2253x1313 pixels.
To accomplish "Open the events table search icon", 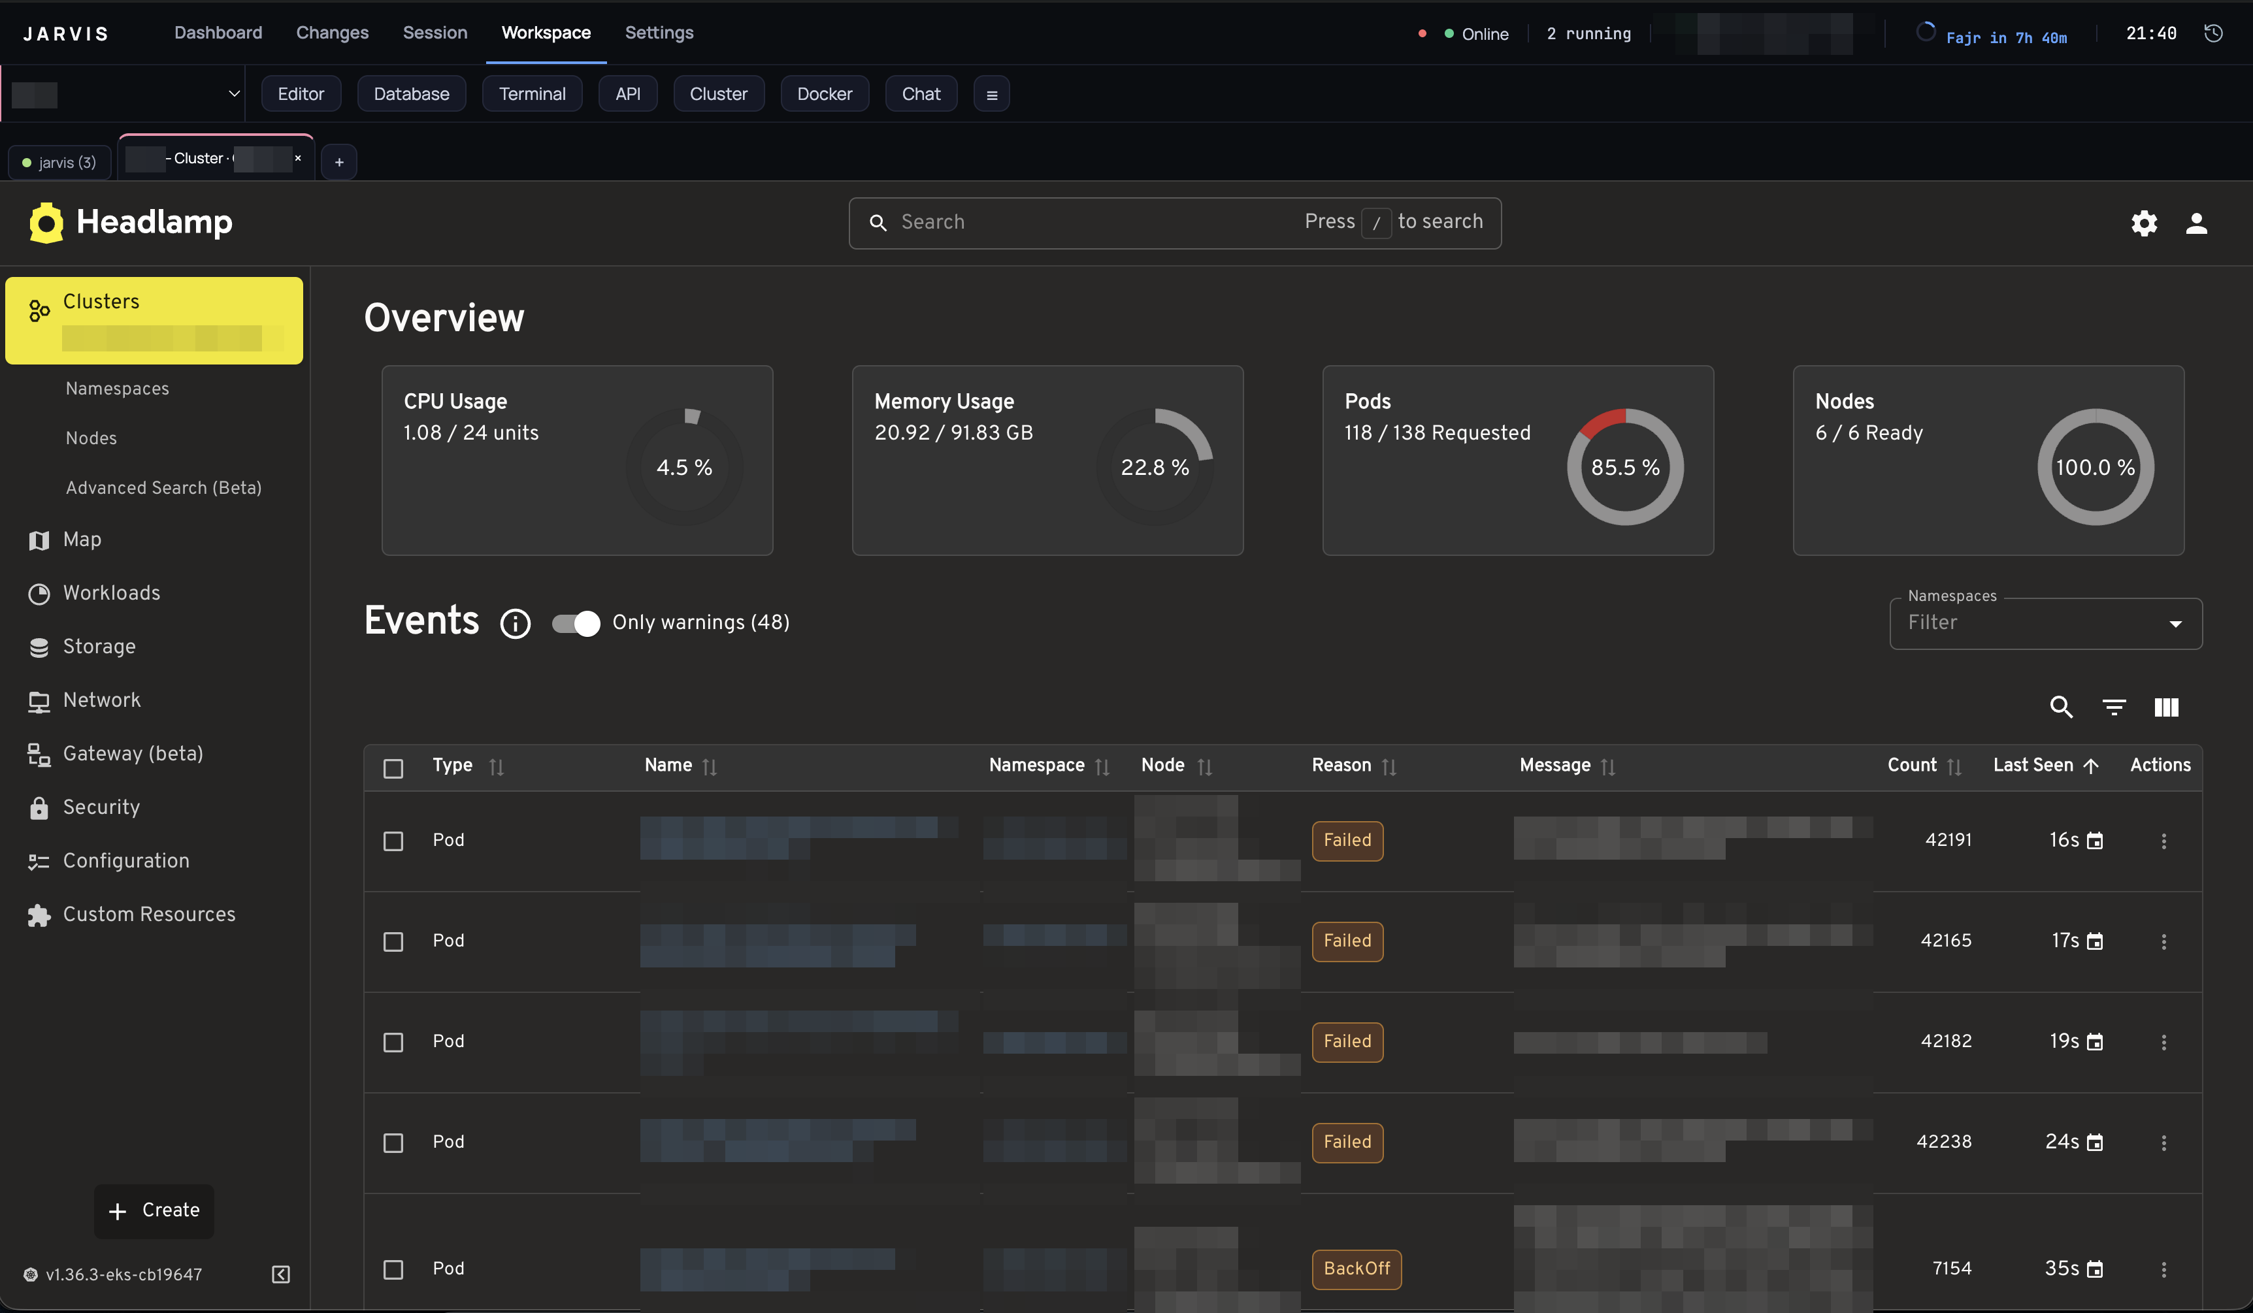I will (2061, 707).
